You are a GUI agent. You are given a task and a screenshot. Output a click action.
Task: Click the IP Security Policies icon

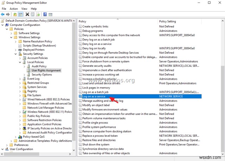25,128
